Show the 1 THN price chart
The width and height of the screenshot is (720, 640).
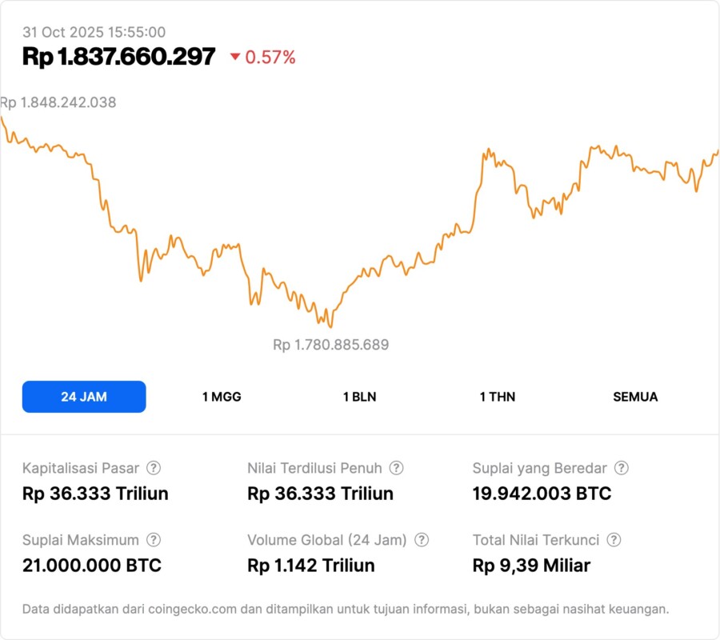coord(498,397)
